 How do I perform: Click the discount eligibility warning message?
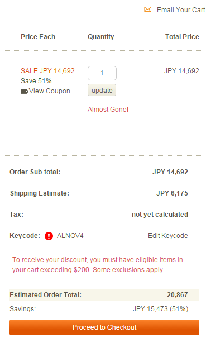click(98, 265)
